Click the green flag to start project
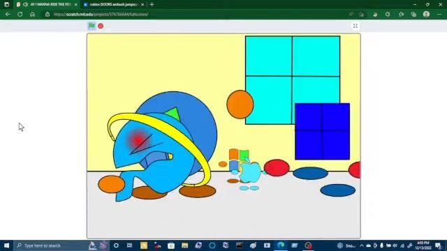 (x=91, y=26)
